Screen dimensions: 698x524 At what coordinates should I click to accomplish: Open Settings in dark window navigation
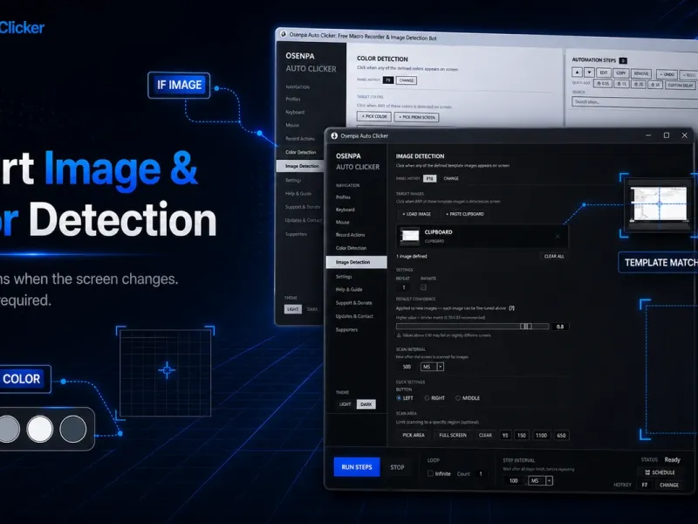pos(344,276)
